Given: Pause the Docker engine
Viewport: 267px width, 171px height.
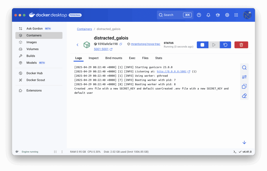Looking at the screenshot, I should coord(55,152).
